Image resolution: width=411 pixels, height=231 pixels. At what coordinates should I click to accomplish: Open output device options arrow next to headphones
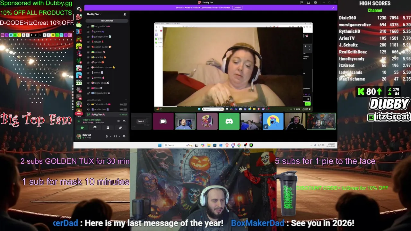[119, 136]
